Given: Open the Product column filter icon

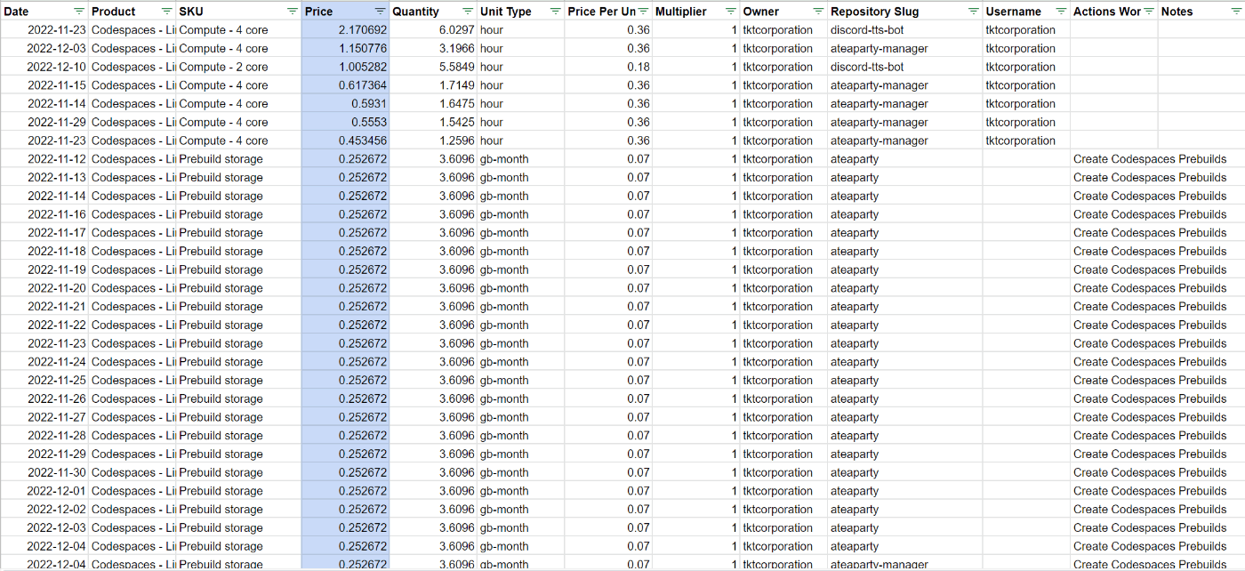Looking at the screenshot, I should (x=166, y=12).
